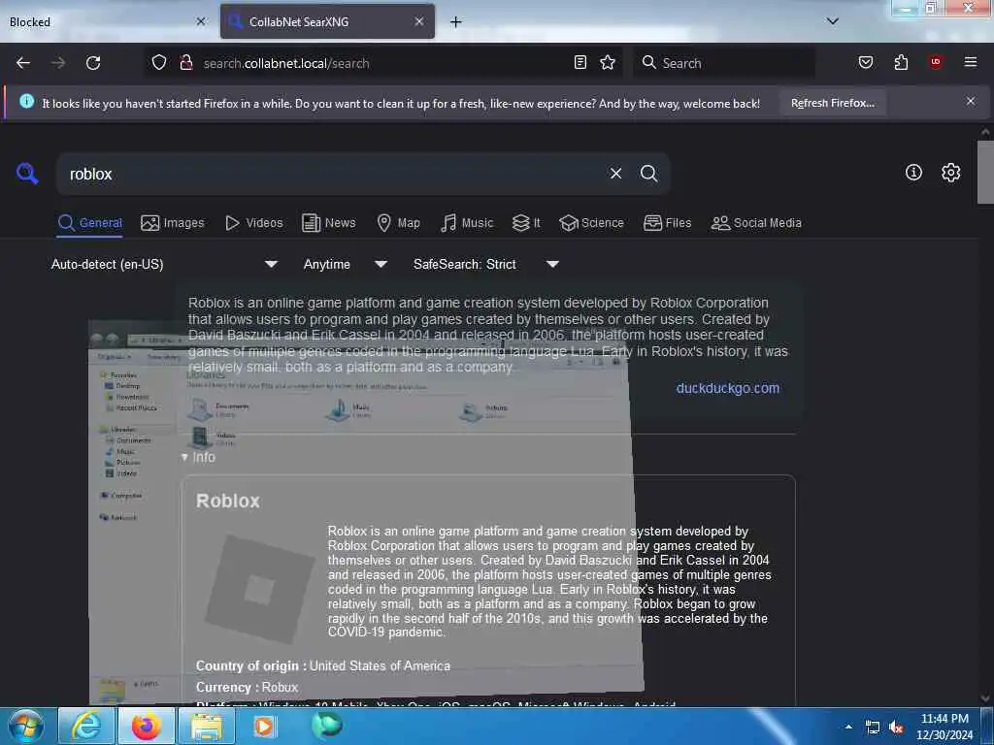Open a new tab with plus button
This screenshot has height=745, width=994.
pos(456,21)
